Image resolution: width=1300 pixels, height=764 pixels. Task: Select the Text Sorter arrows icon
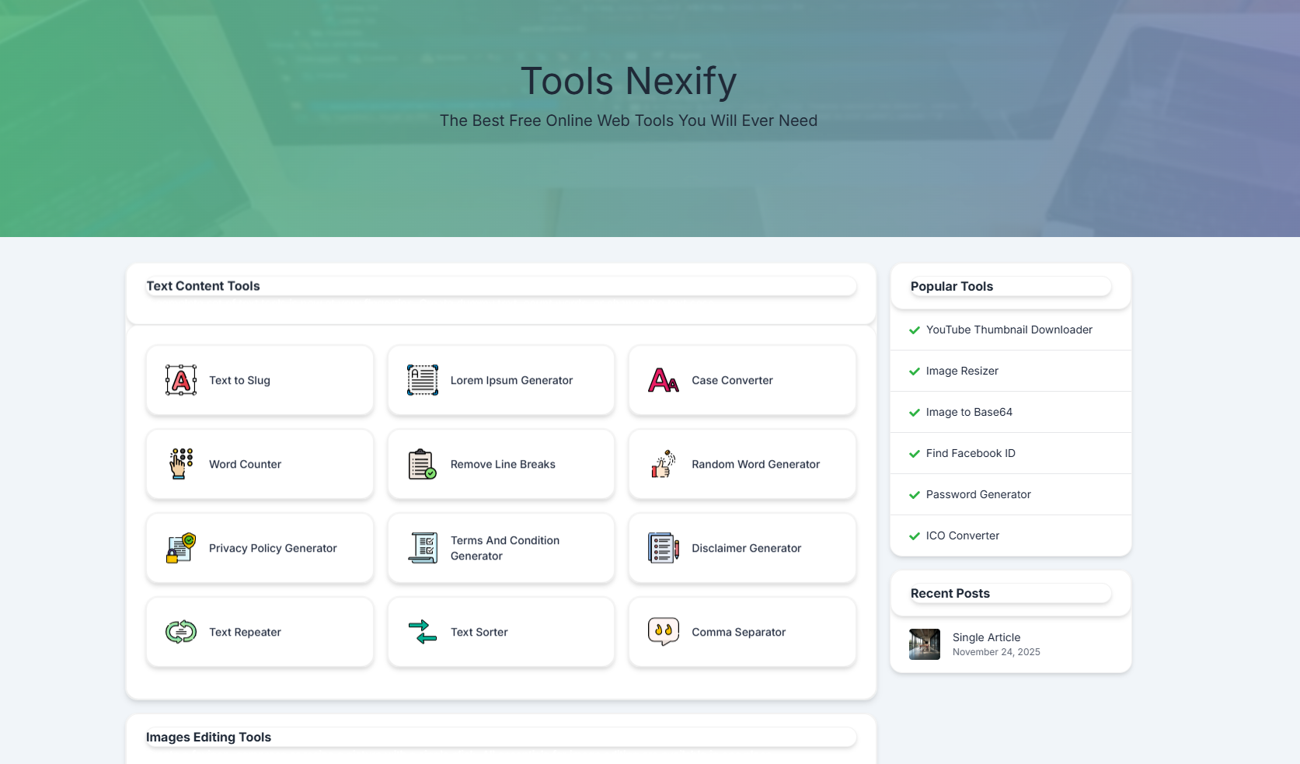[421, 632]
